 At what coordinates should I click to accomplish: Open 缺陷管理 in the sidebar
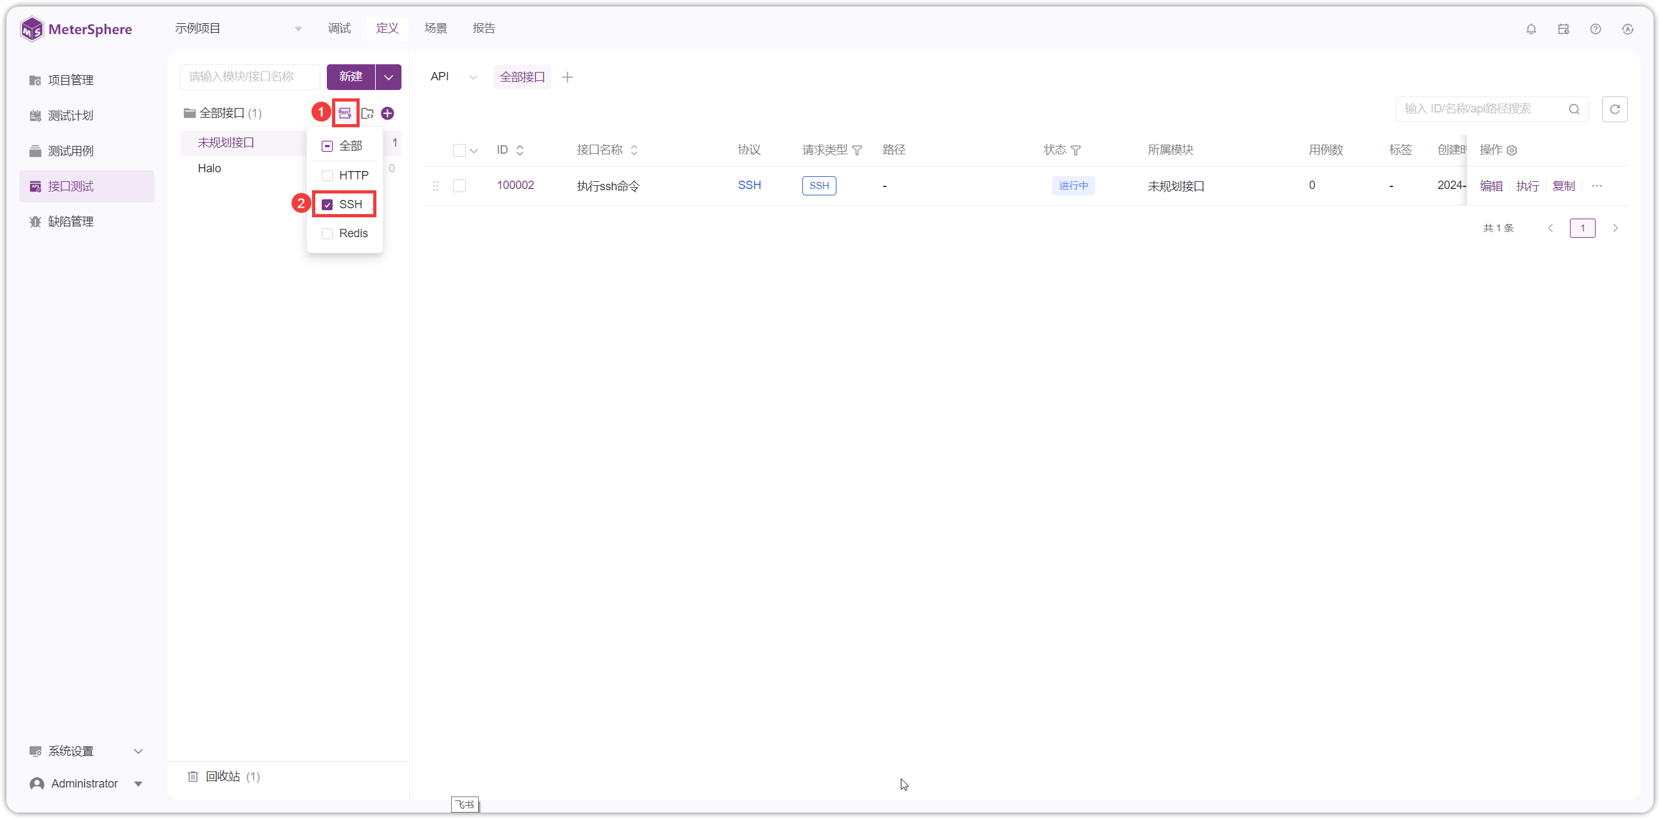(x=87, y=222)
